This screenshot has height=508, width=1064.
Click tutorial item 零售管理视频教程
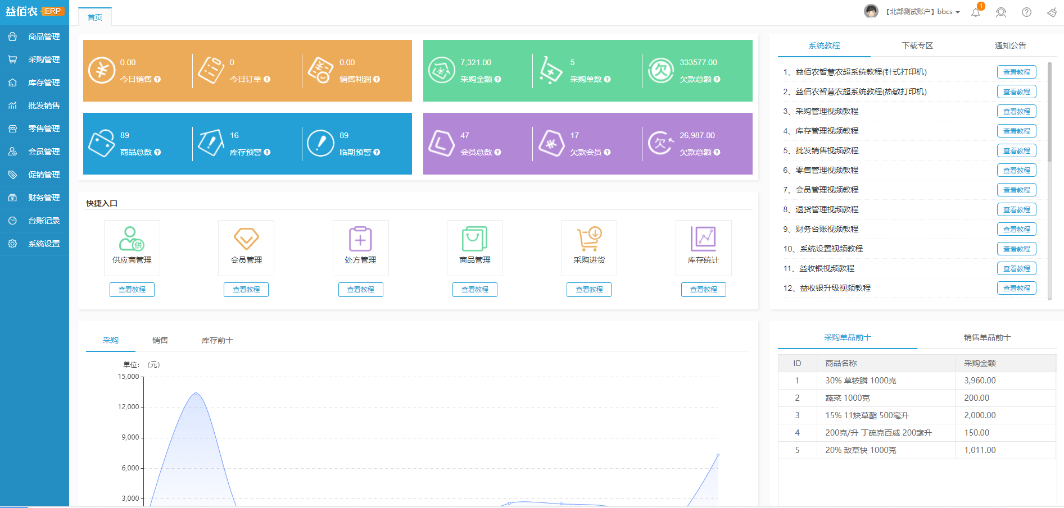827,170
